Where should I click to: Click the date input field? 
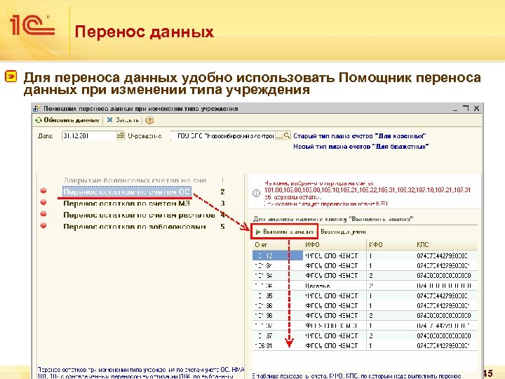pos(89,135)
